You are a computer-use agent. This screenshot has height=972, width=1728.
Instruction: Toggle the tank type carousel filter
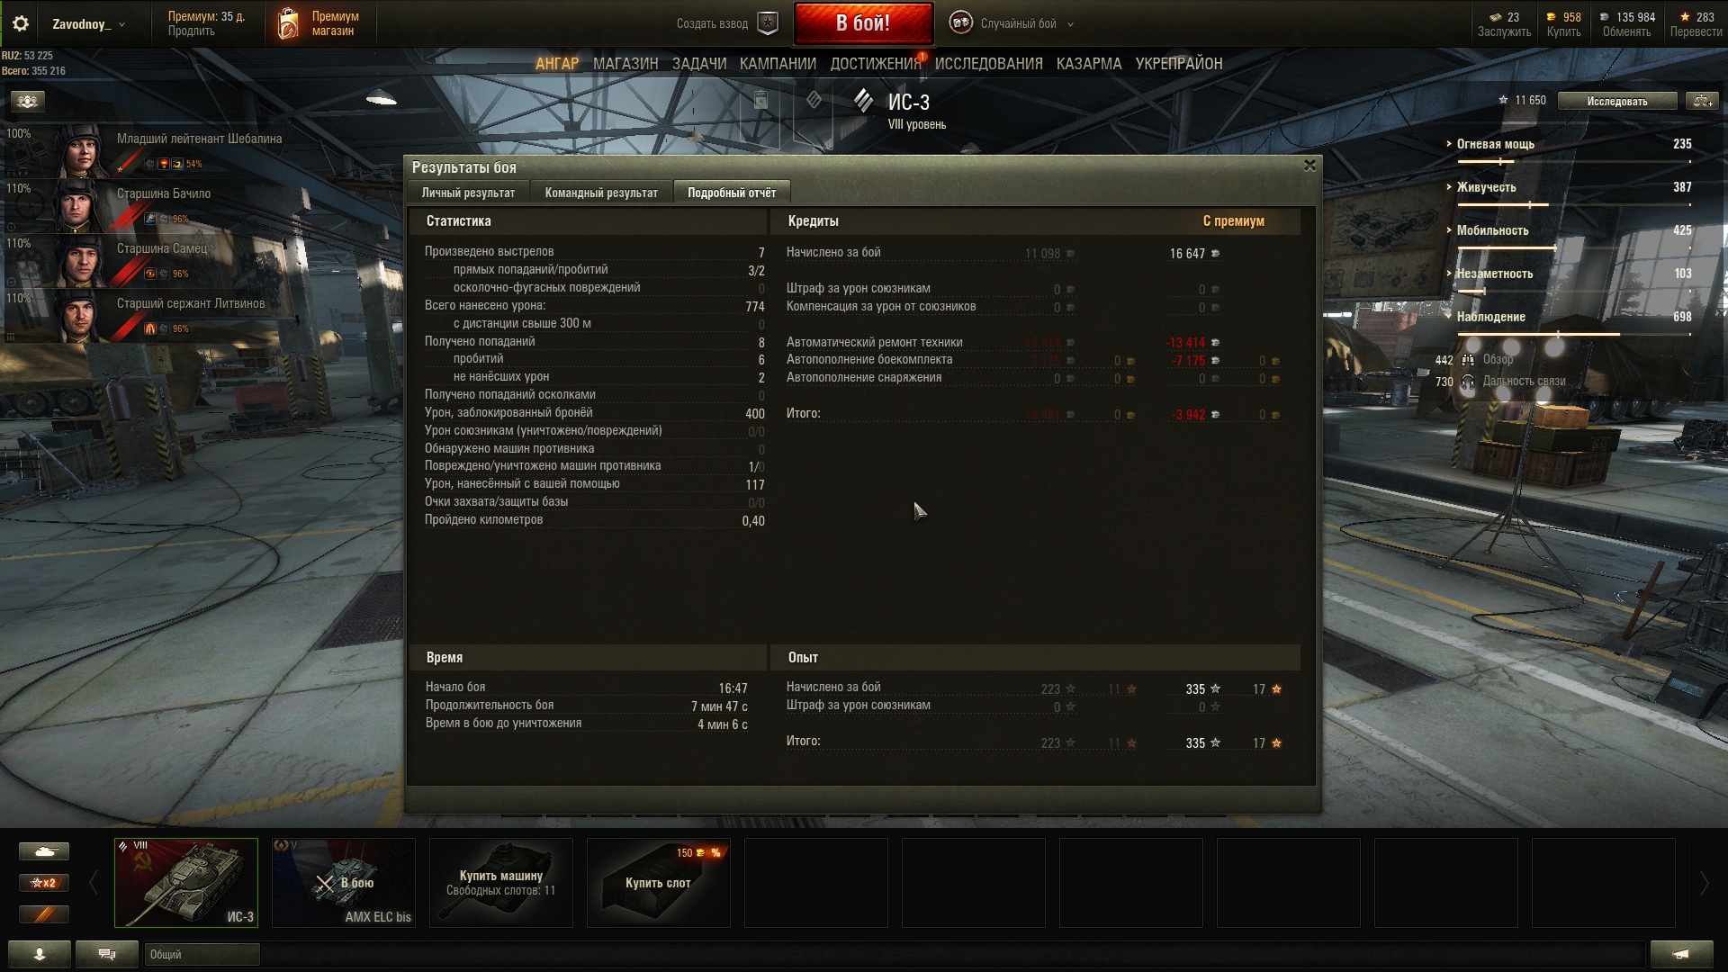tap(44, 851)
